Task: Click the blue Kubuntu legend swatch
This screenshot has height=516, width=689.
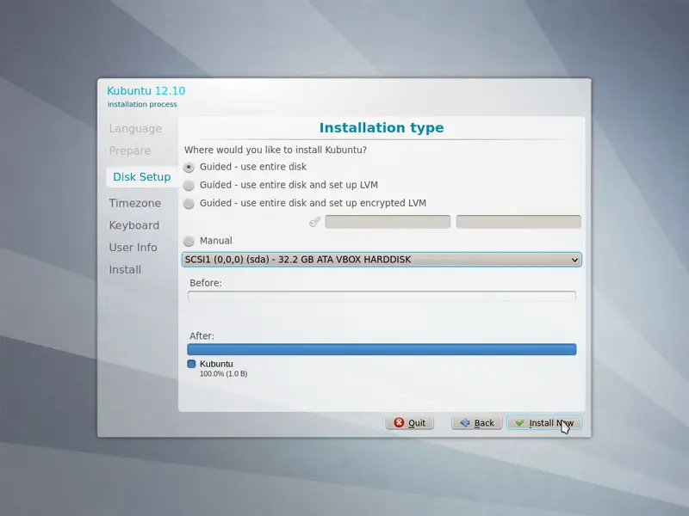Action: click(191, 364)
